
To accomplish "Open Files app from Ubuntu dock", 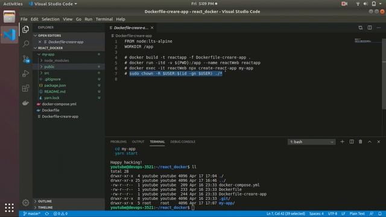I will [10, 17].
